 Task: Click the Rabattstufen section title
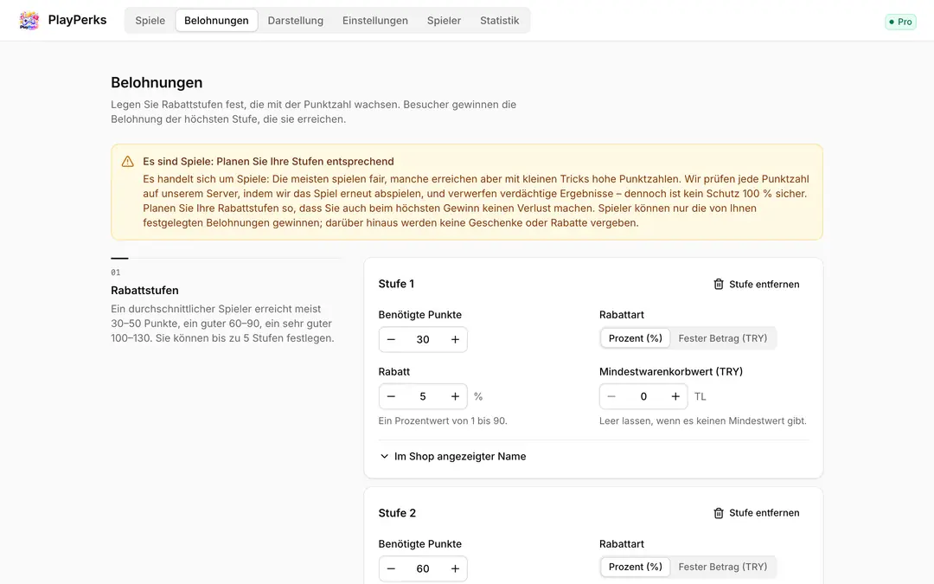(x=144, y=291)
